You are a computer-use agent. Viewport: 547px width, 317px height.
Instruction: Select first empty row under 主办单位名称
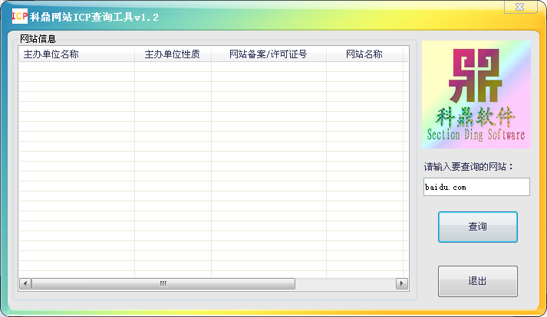pyautogui.click(x=77, y=67)
